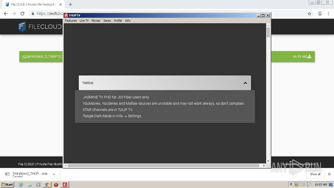Click the THOPTV vertical scrollbar up arrow

[x=268, y=25]
